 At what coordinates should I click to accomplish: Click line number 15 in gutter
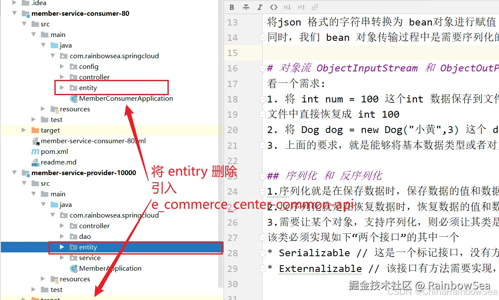click(232, 53)
